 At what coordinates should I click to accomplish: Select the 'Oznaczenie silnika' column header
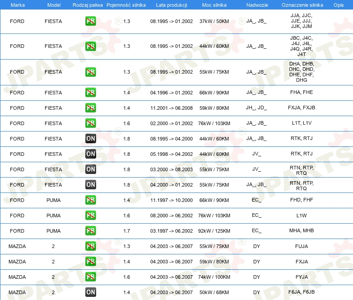click(x=302, y=5)
